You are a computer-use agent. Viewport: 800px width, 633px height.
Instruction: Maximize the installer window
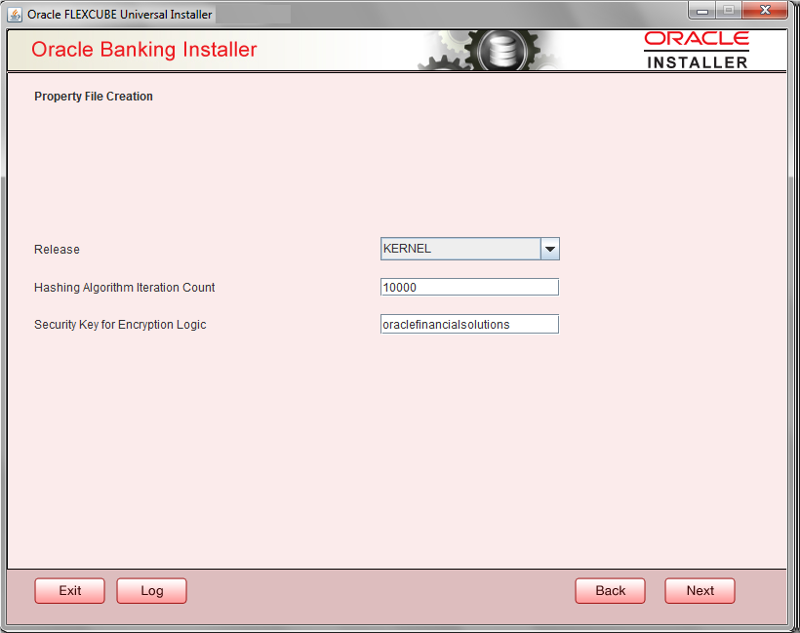pos(729,10)
